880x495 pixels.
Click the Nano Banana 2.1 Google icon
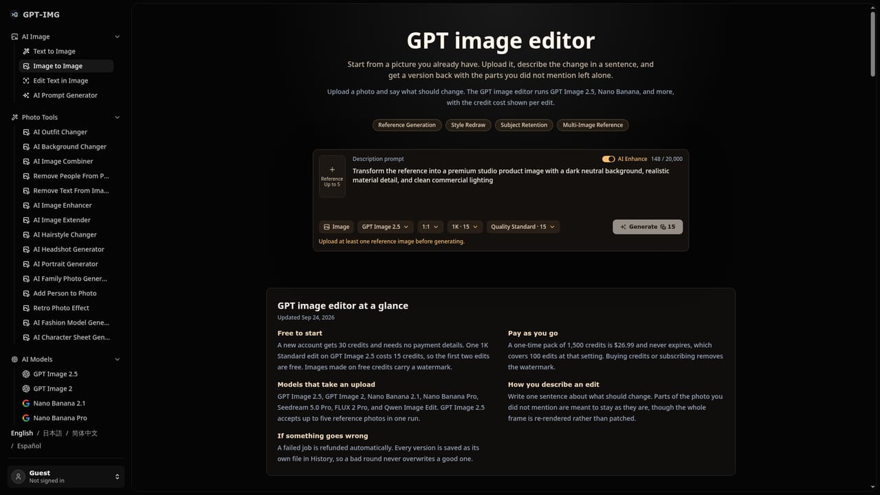tap(26, 404)
